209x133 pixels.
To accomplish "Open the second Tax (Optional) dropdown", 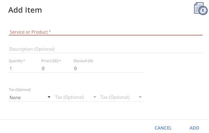I will [76, 98].
